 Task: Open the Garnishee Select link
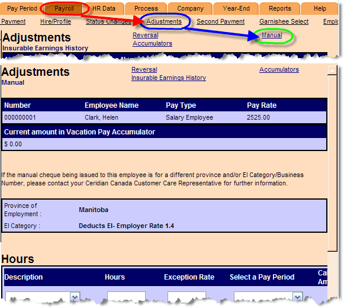pos(284,21)
